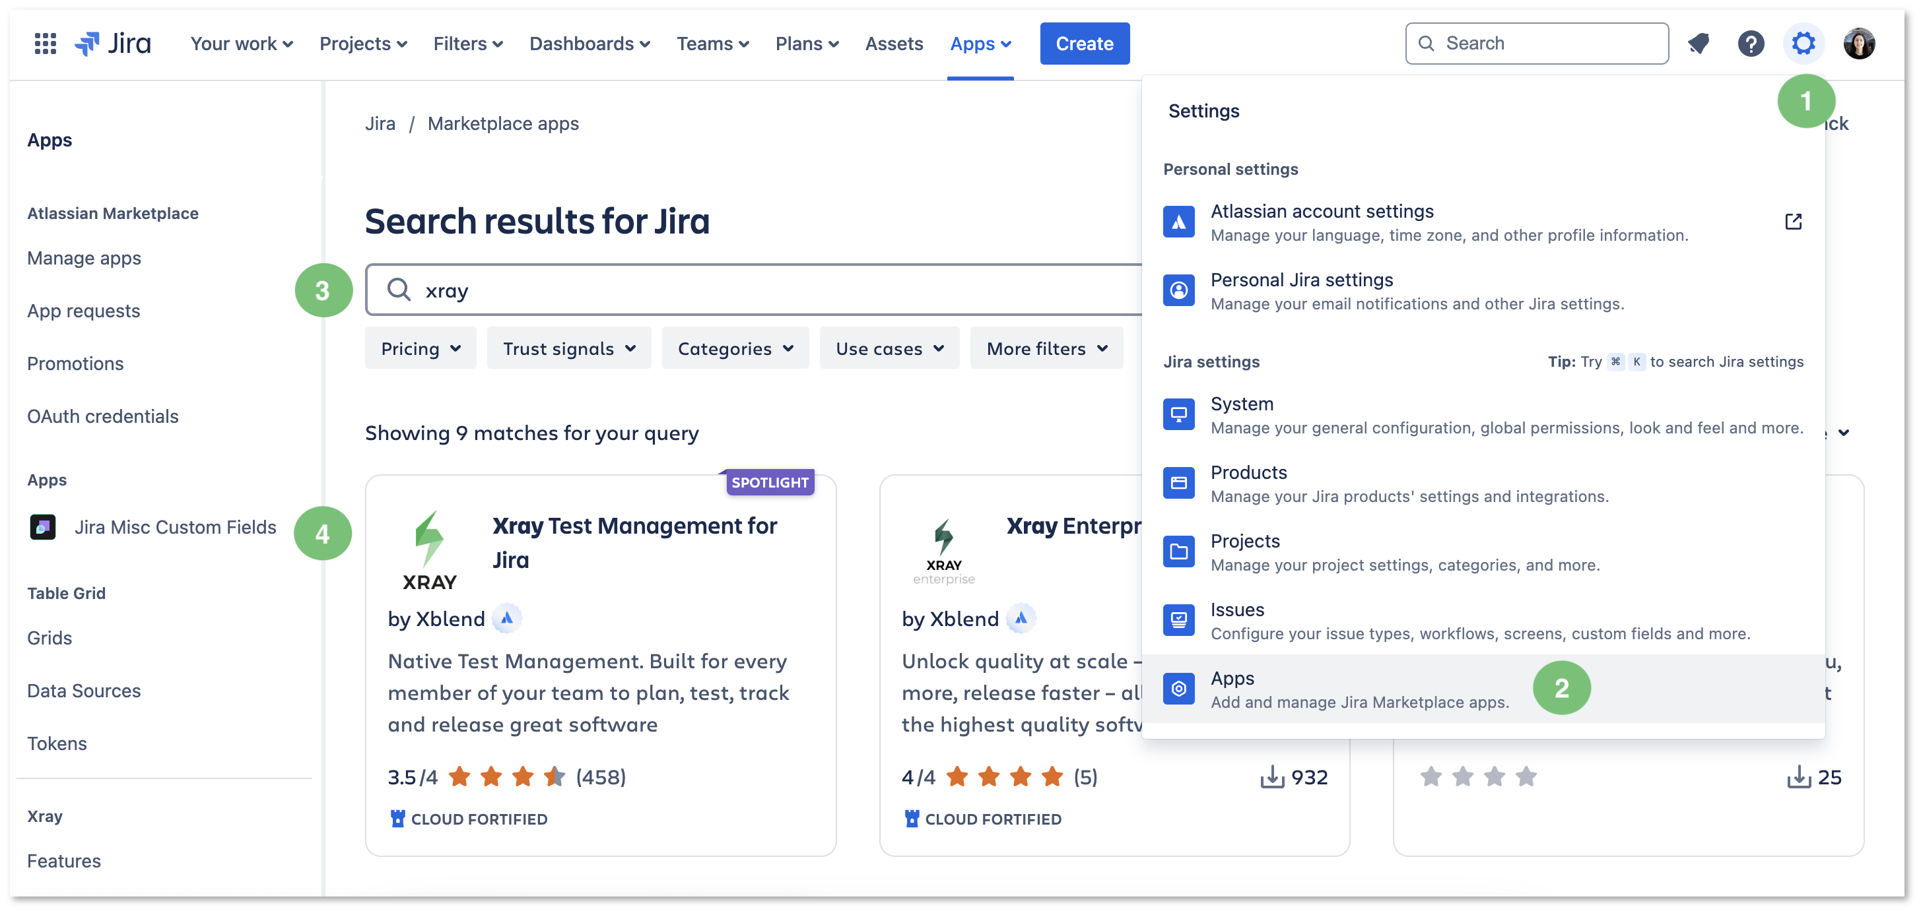
Task: Click the Atlassian account settings icon
Action: (x=1178, y=222)
